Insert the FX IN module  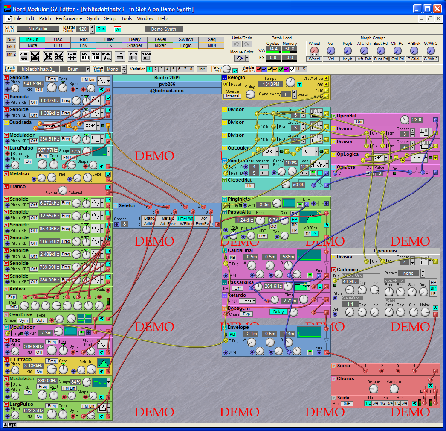[x=72, y=56]
